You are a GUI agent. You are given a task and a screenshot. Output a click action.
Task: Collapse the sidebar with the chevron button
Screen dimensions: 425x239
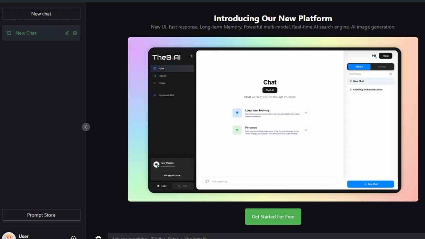point(86,127)
